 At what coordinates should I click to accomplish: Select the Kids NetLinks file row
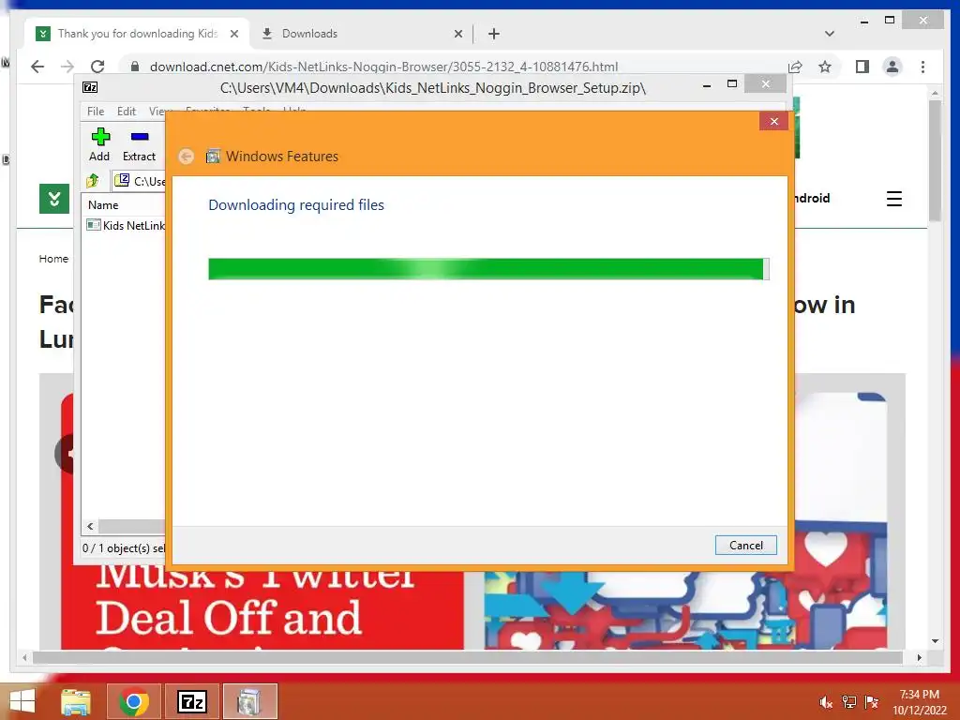(x=127, y=225)
